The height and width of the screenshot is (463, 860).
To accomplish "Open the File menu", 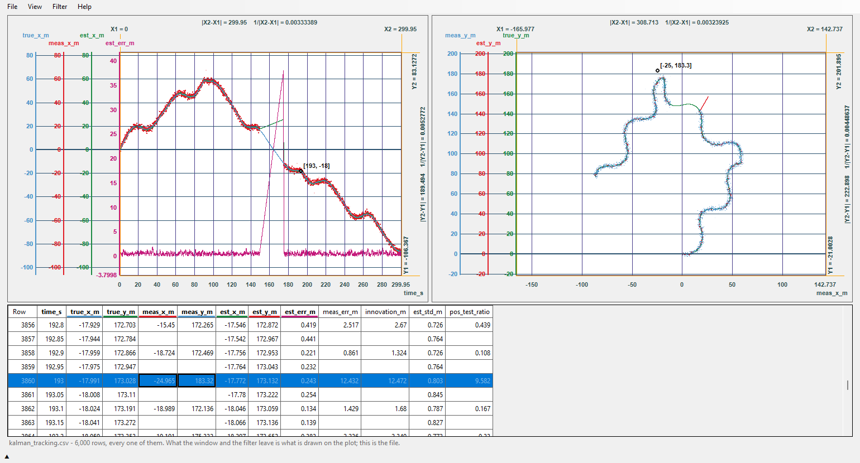I will 12,7.
